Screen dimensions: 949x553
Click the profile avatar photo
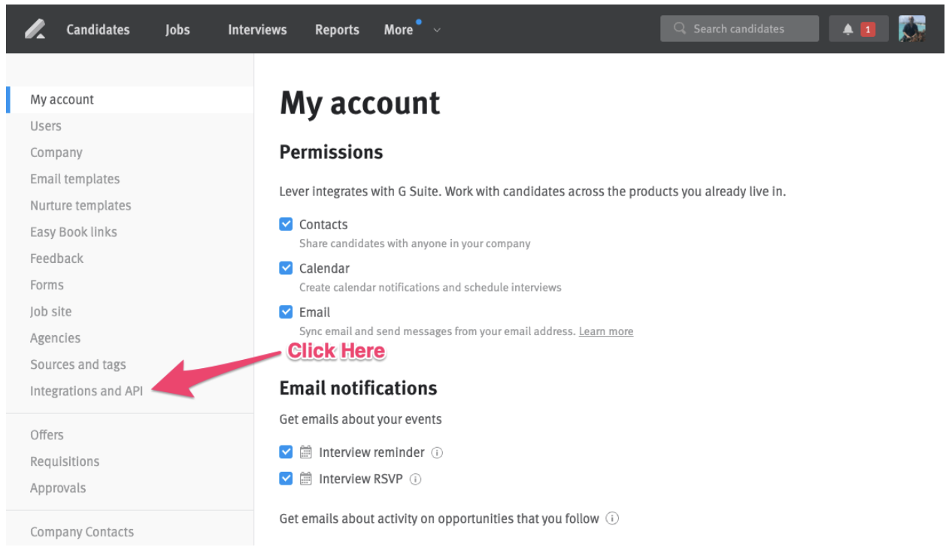pyautogui.click(x=912, y=28)
